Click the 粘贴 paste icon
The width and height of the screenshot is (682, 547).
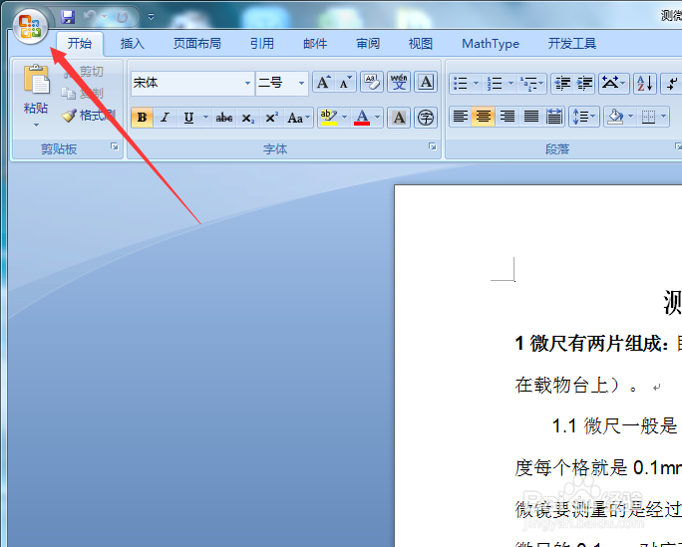36,80
